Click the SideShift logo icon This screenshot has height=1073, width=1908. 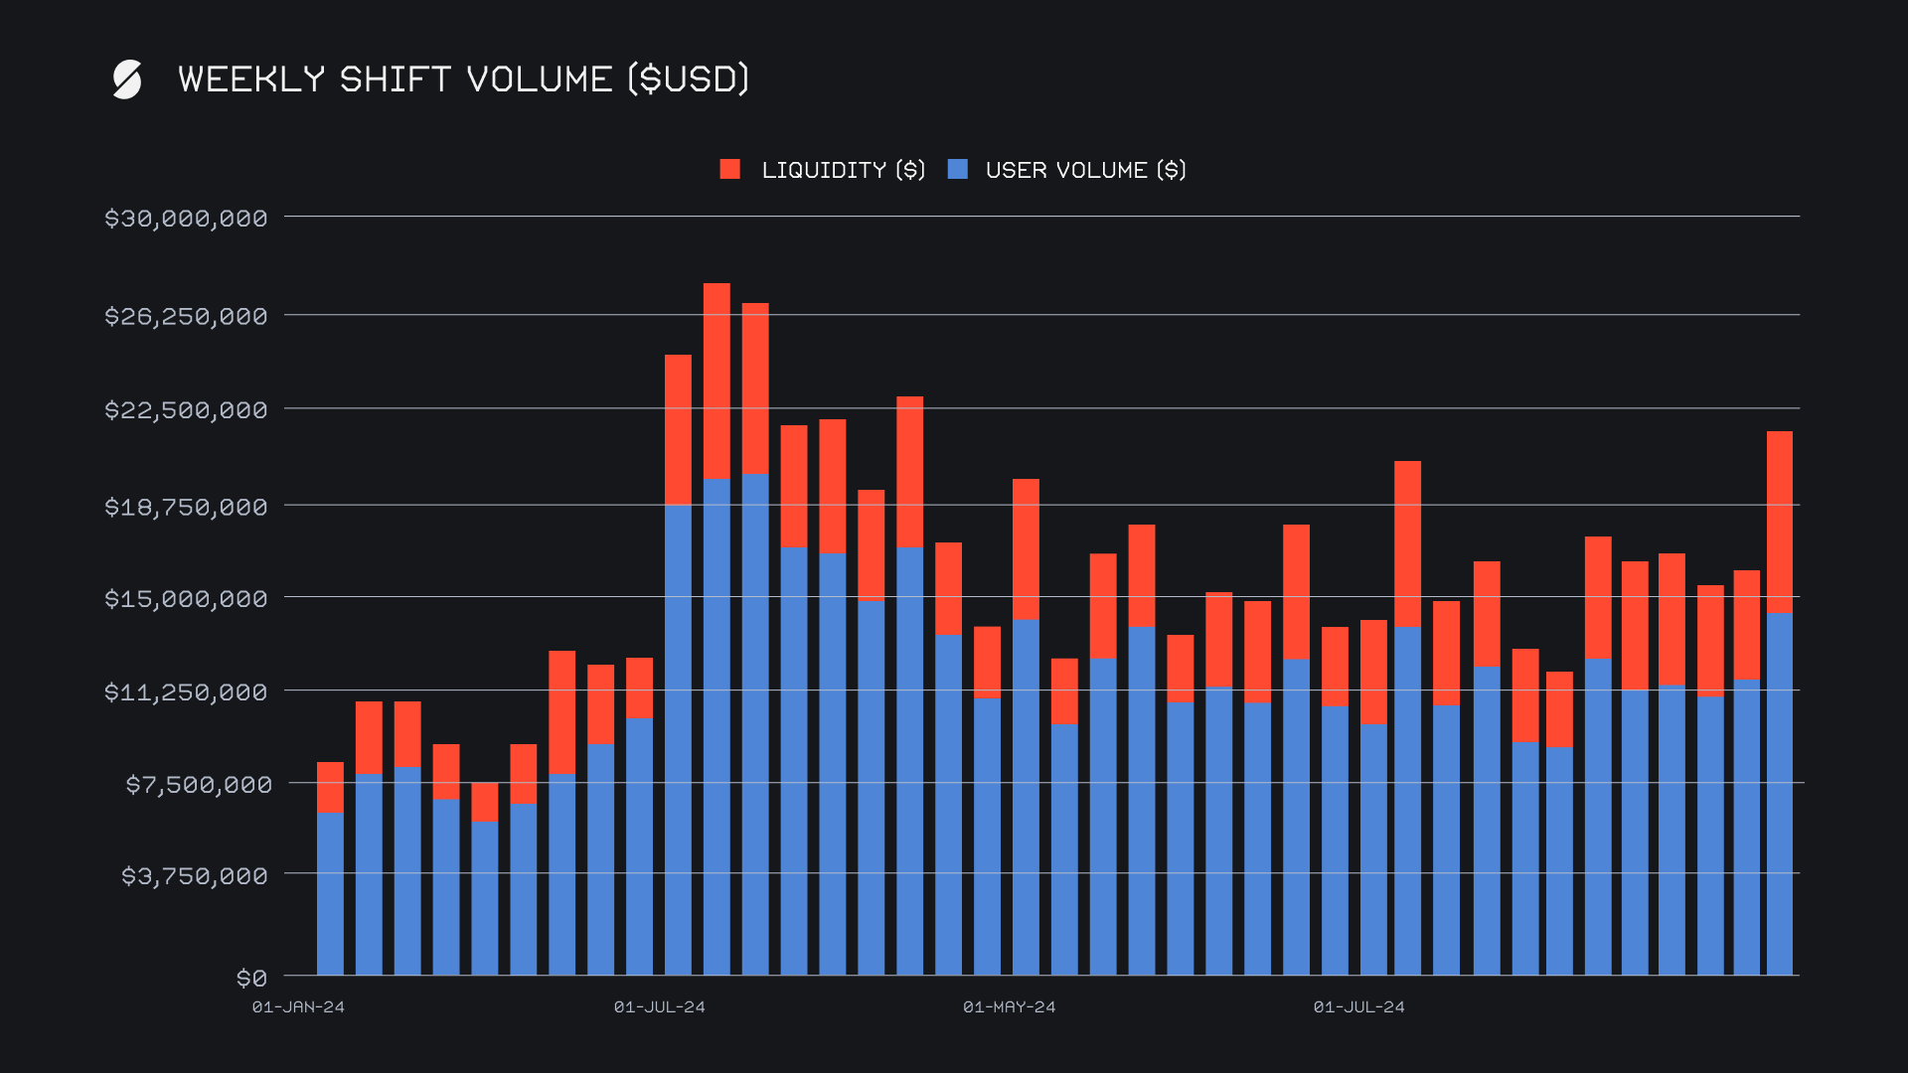coord(127,79)
